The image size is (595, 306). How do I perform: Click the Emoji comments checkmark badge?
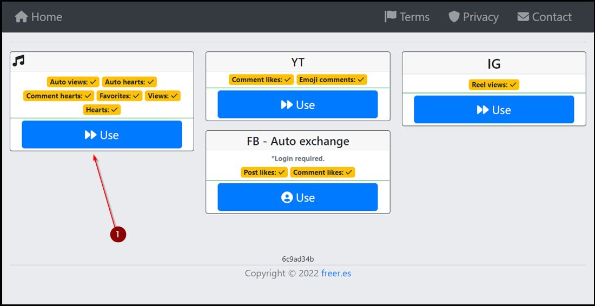[332, 79]
